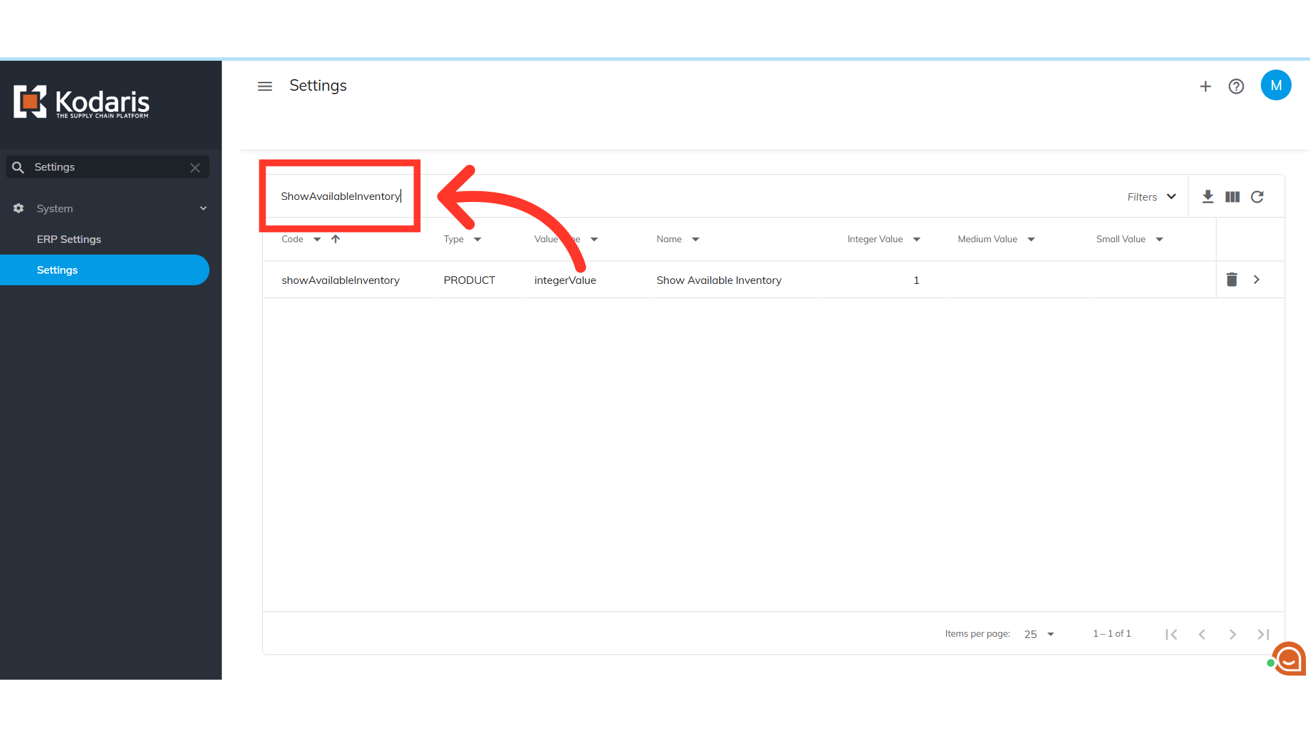Open the column chooser icon
Screen dimensions: 1310x737
click(x=1232, y=197)
